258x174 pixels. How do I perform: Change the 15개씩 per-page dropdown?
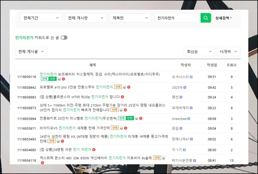pyautogui.click(x=228, y=52)
